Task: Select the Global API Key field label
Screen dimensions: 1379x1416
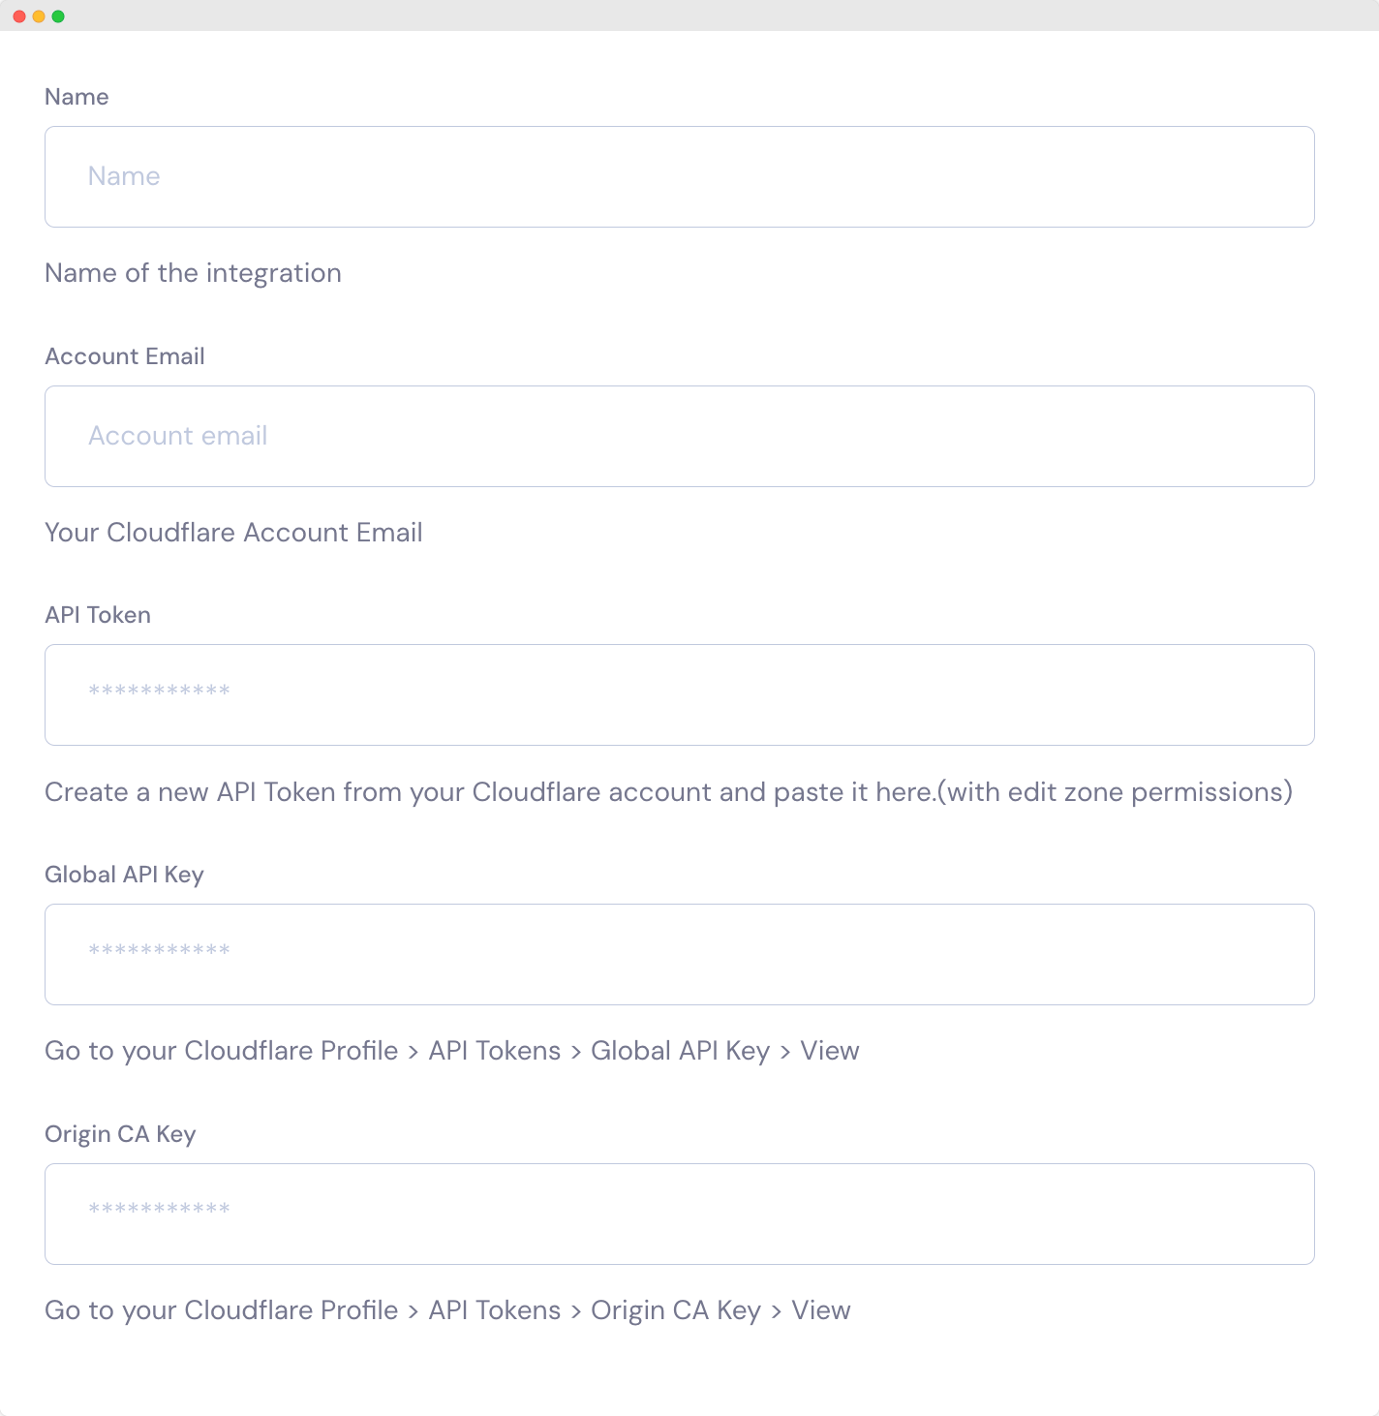Action: (124, 874)
